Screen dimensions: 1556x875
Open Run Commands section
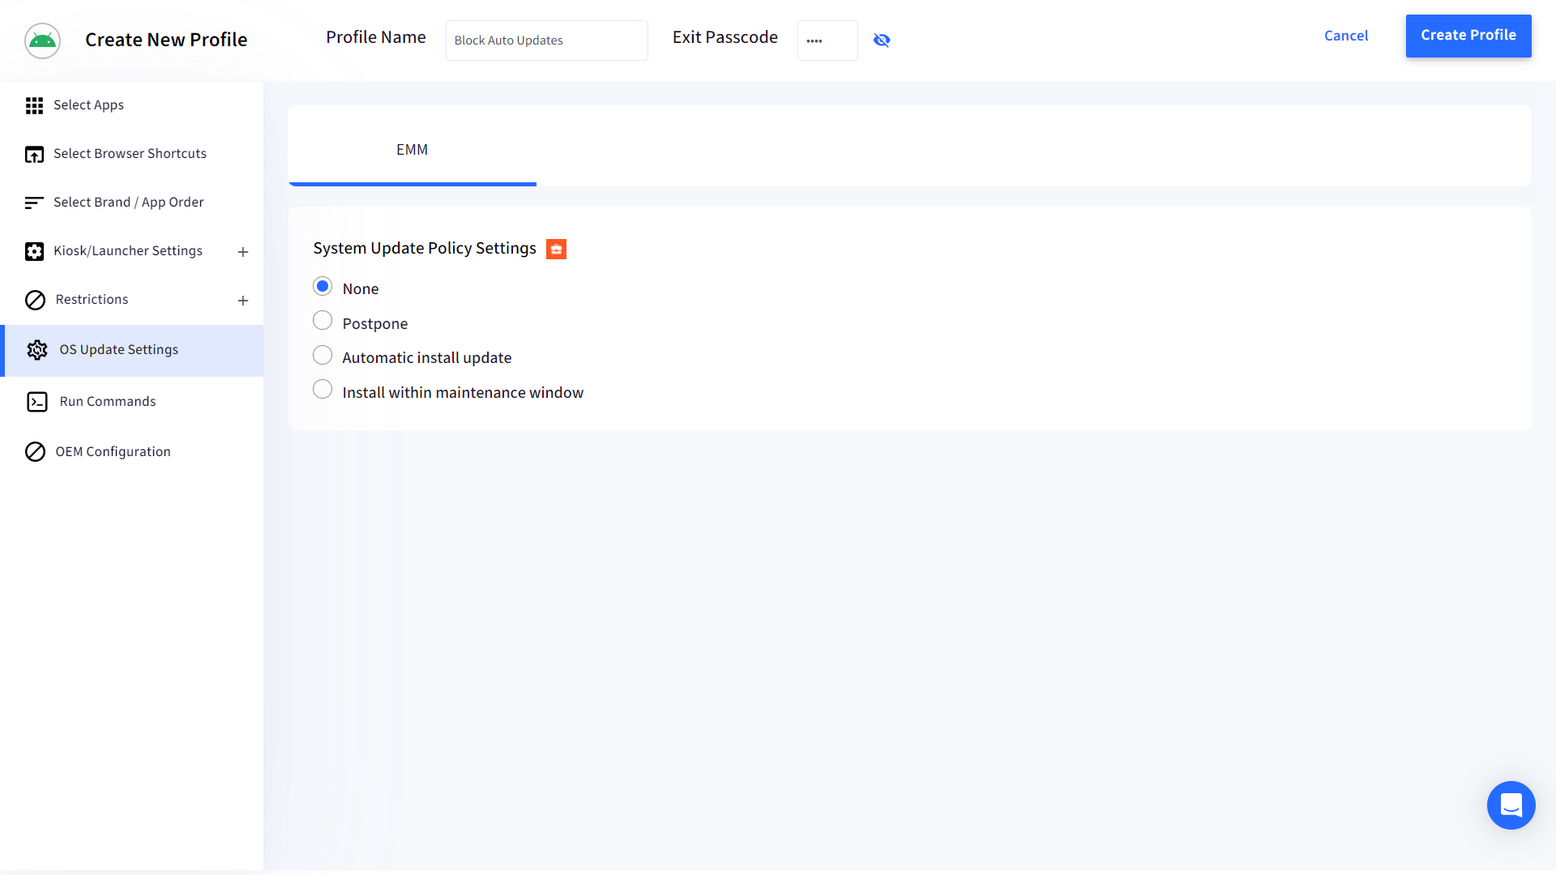131,402
